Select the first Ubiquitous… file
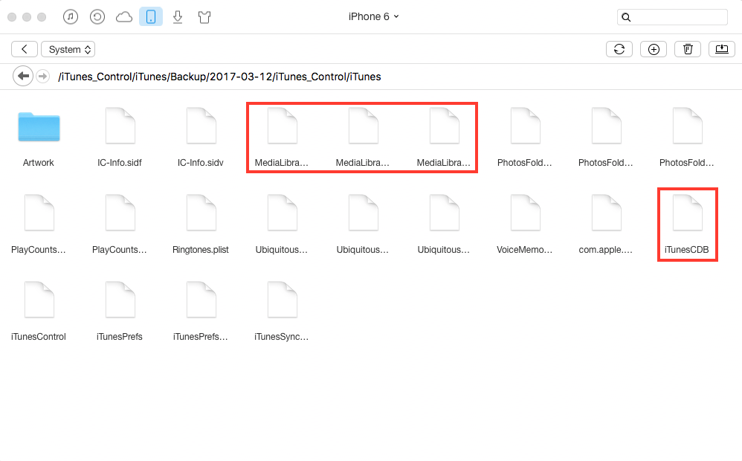The image size is (742, 461). (x=282, y=225)
